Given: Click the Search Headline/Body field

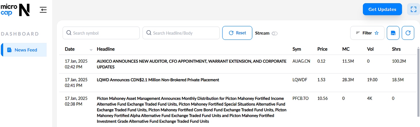Looking at the screenshot, I should [181, 33].
